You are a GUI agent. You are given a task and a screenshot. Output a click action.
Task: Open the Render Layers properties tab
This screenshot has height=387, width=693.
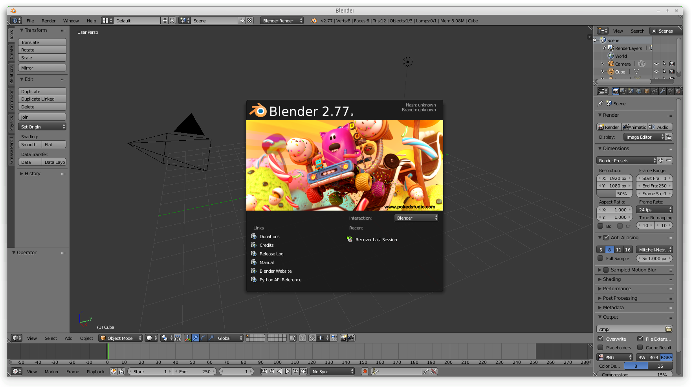[623, 91]
